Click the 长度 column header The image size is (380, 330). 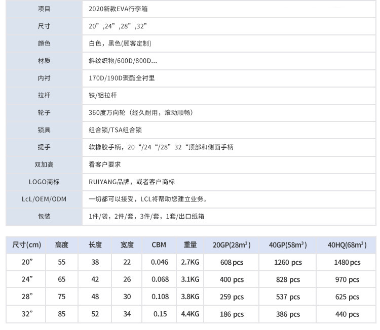pyautogui.click(x=95, y=245)
